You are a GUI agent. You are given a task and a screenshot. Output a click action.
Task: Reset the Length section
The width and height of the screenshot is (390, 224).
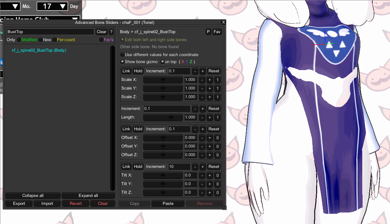pyautogui.click(x=214, y=109)
